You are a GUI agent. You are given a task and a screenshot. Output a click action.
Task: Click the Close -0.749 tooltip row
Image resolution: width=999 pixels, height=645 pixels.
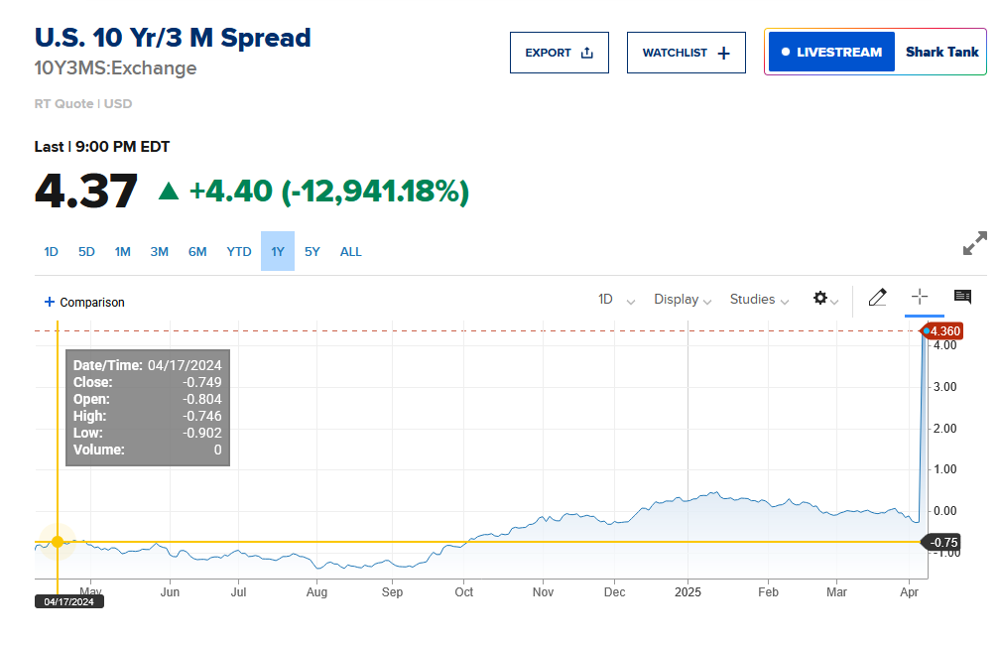coord(147,382)
